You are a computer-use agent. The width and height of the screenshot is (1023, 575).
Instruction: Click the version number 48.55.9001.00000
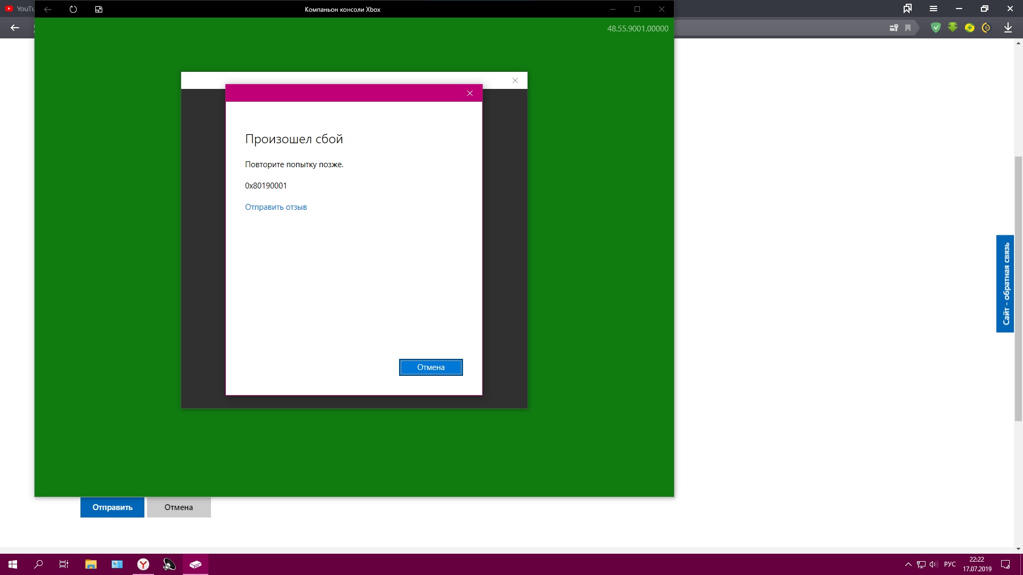click(638, 29)
